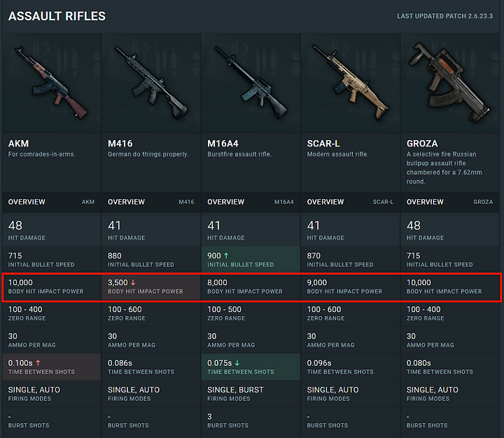Click "For comrades-in-arms." description
The width and height of the screenshot is (504, 438).
tap(42, 154)
